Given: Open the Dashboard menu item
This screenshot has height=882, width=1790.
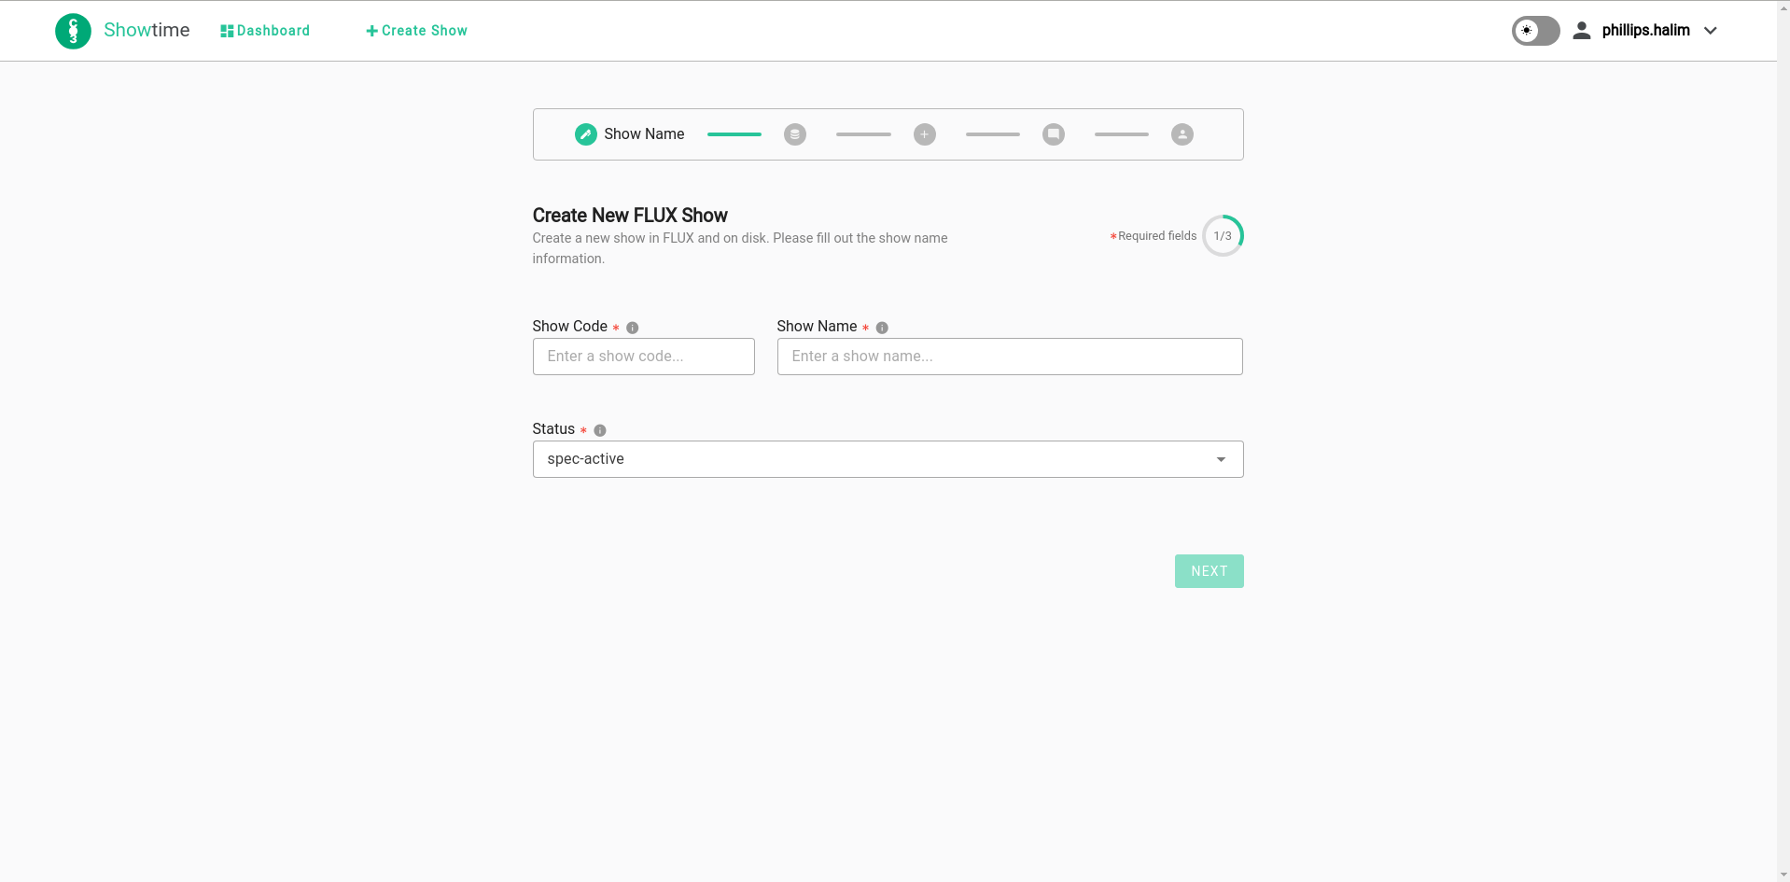Looking at the screenshot, I should click(265, 31).
